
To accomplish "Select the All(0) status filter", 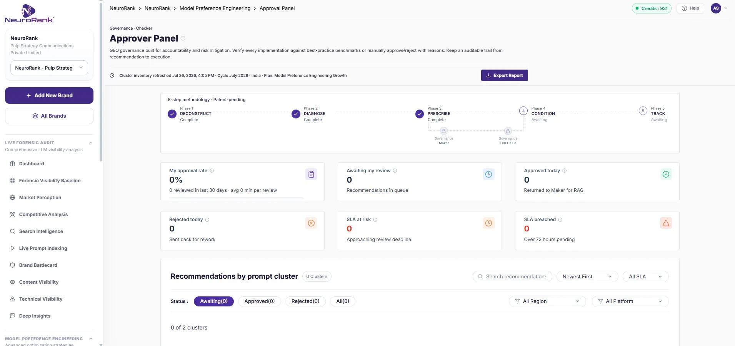I will coord(343,301).
